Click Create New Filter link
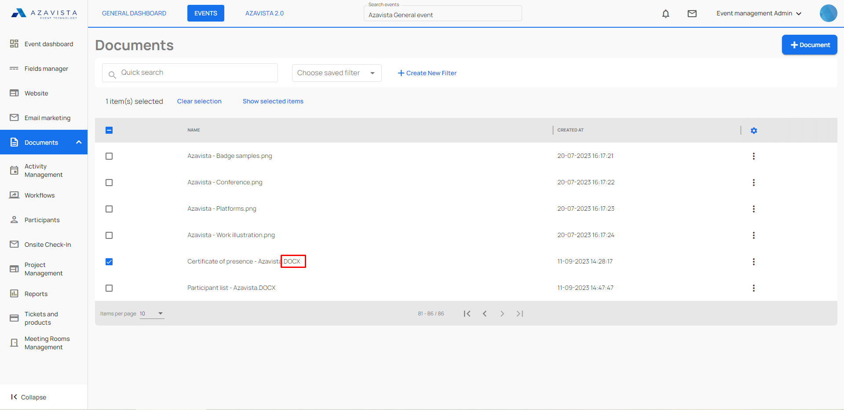 click(x=427, y=73)
